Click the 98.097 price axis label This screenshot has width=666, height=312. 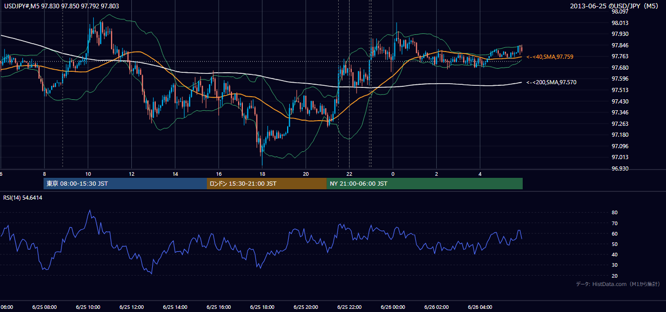click(619, 11)
